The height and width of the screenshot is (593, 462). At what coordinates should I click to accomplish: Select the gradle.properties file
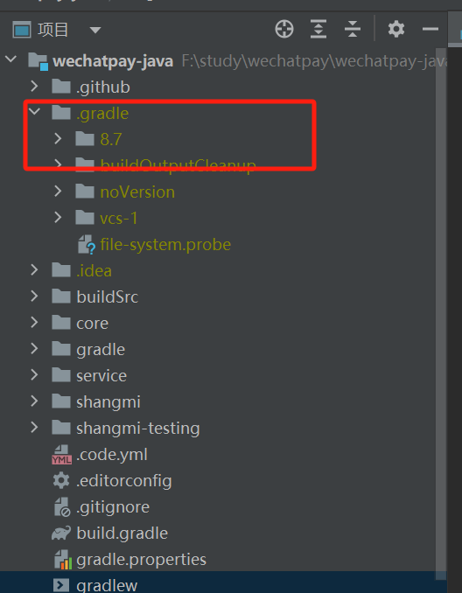141,560
